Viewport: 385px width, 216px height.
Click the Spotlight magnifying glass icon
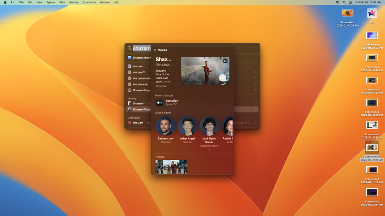[x=129, y=48]
